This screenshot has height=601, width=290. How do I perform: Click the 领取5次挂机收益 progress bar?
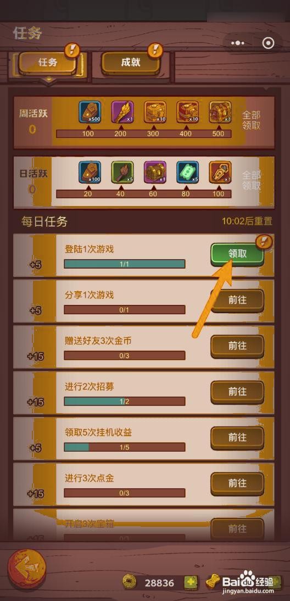(125, 447)
